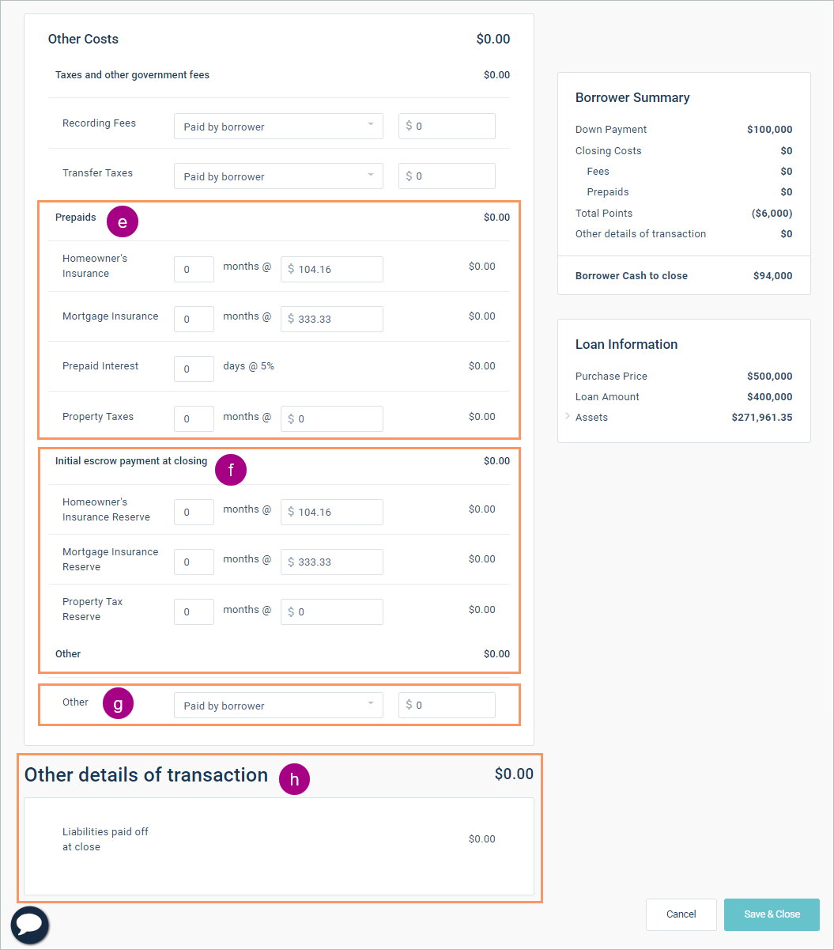Select Loan Amount $400,000 value
The width and height of the screenshot is (834, 950).
[769, 397]
